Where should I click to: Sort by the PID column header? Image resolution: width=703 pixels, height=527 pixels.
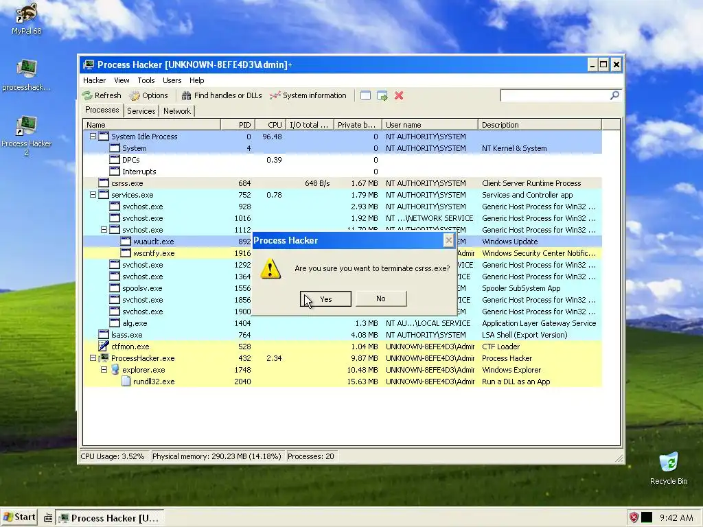tap(238, 125)
